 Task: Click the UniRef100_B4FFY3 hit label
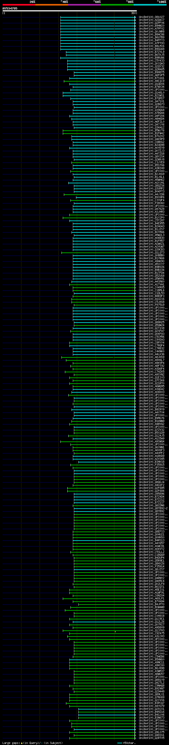click(151, 40)
